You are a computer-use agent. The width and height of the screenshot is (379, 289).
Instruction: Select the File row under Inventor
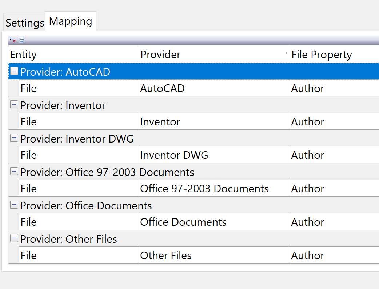point(73,121)
